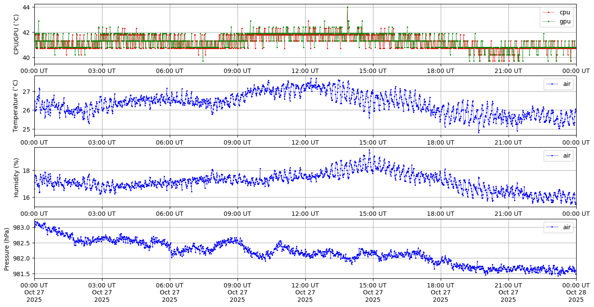The height and width of the screenshot is (307, 594).
Task: Click 09:00 UT tick below CPU/GPU plot
Action: tap(238, 70)
